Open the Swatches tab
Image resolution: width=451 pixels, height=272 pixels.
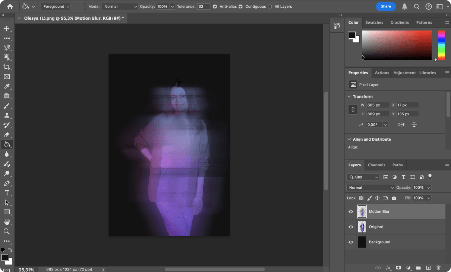[x=374, y=22]
